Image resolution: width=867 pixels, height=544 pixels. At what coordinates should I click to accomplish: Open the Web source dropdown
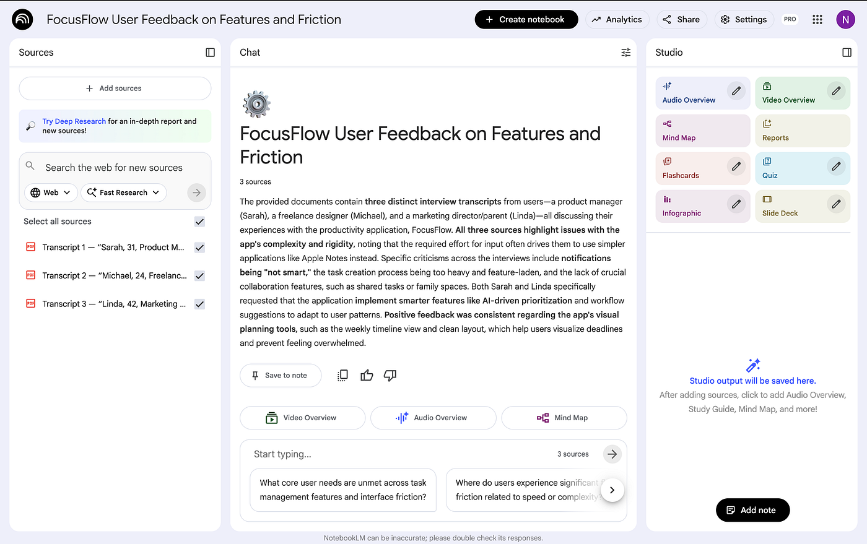point(51,192)
